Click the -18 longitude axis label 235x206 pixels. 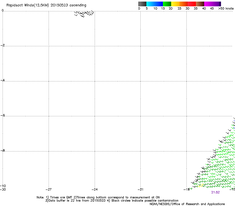point(187,190)
